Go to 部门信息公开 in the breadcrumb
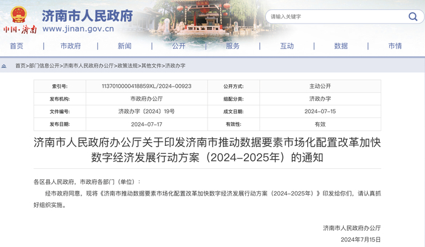 pos(44,65)
